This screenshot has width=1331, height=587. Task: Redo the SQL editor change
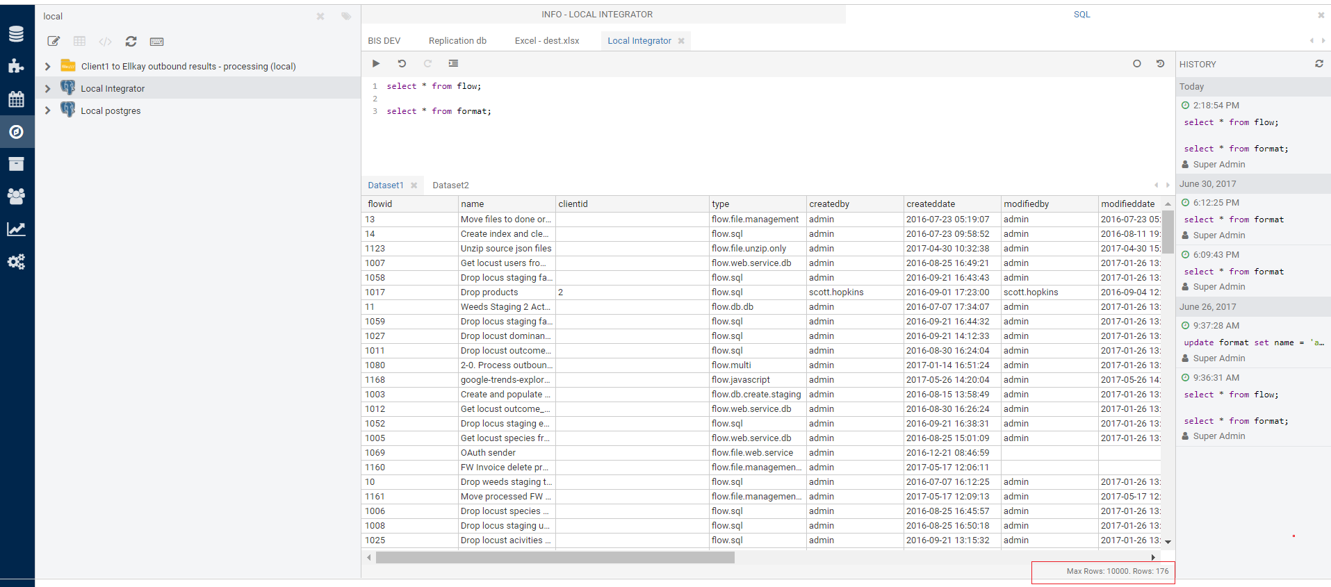click(x=427, y=63)
